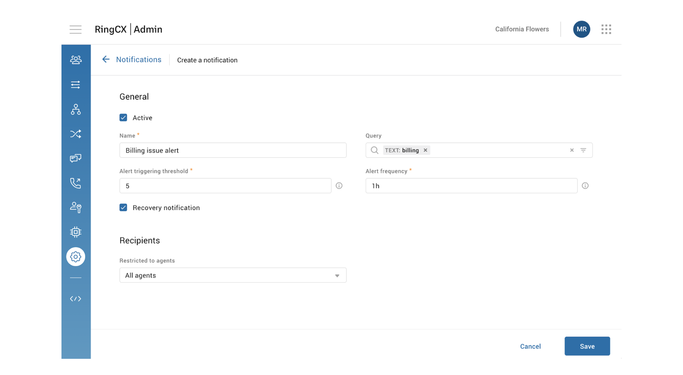This screenshot has width=683, height=375.
Task: Remove the billing text query tag
Action: [425, 150]
